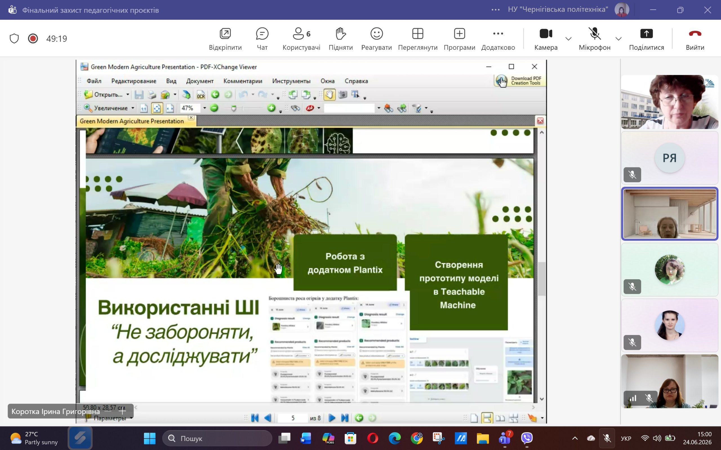Leave the meeting with Вийти
The height and width of the screenshot is (450, 721).
[695, 39]
